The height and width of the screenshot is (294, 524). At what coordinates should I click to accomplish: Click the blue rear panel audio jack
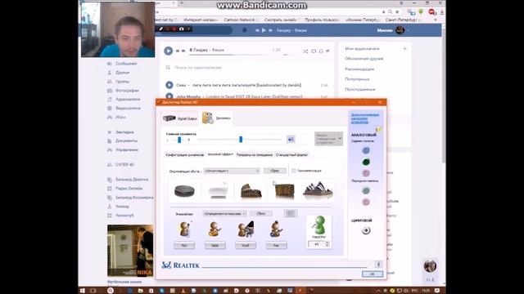pyautogui.click(x=366, y=150)
